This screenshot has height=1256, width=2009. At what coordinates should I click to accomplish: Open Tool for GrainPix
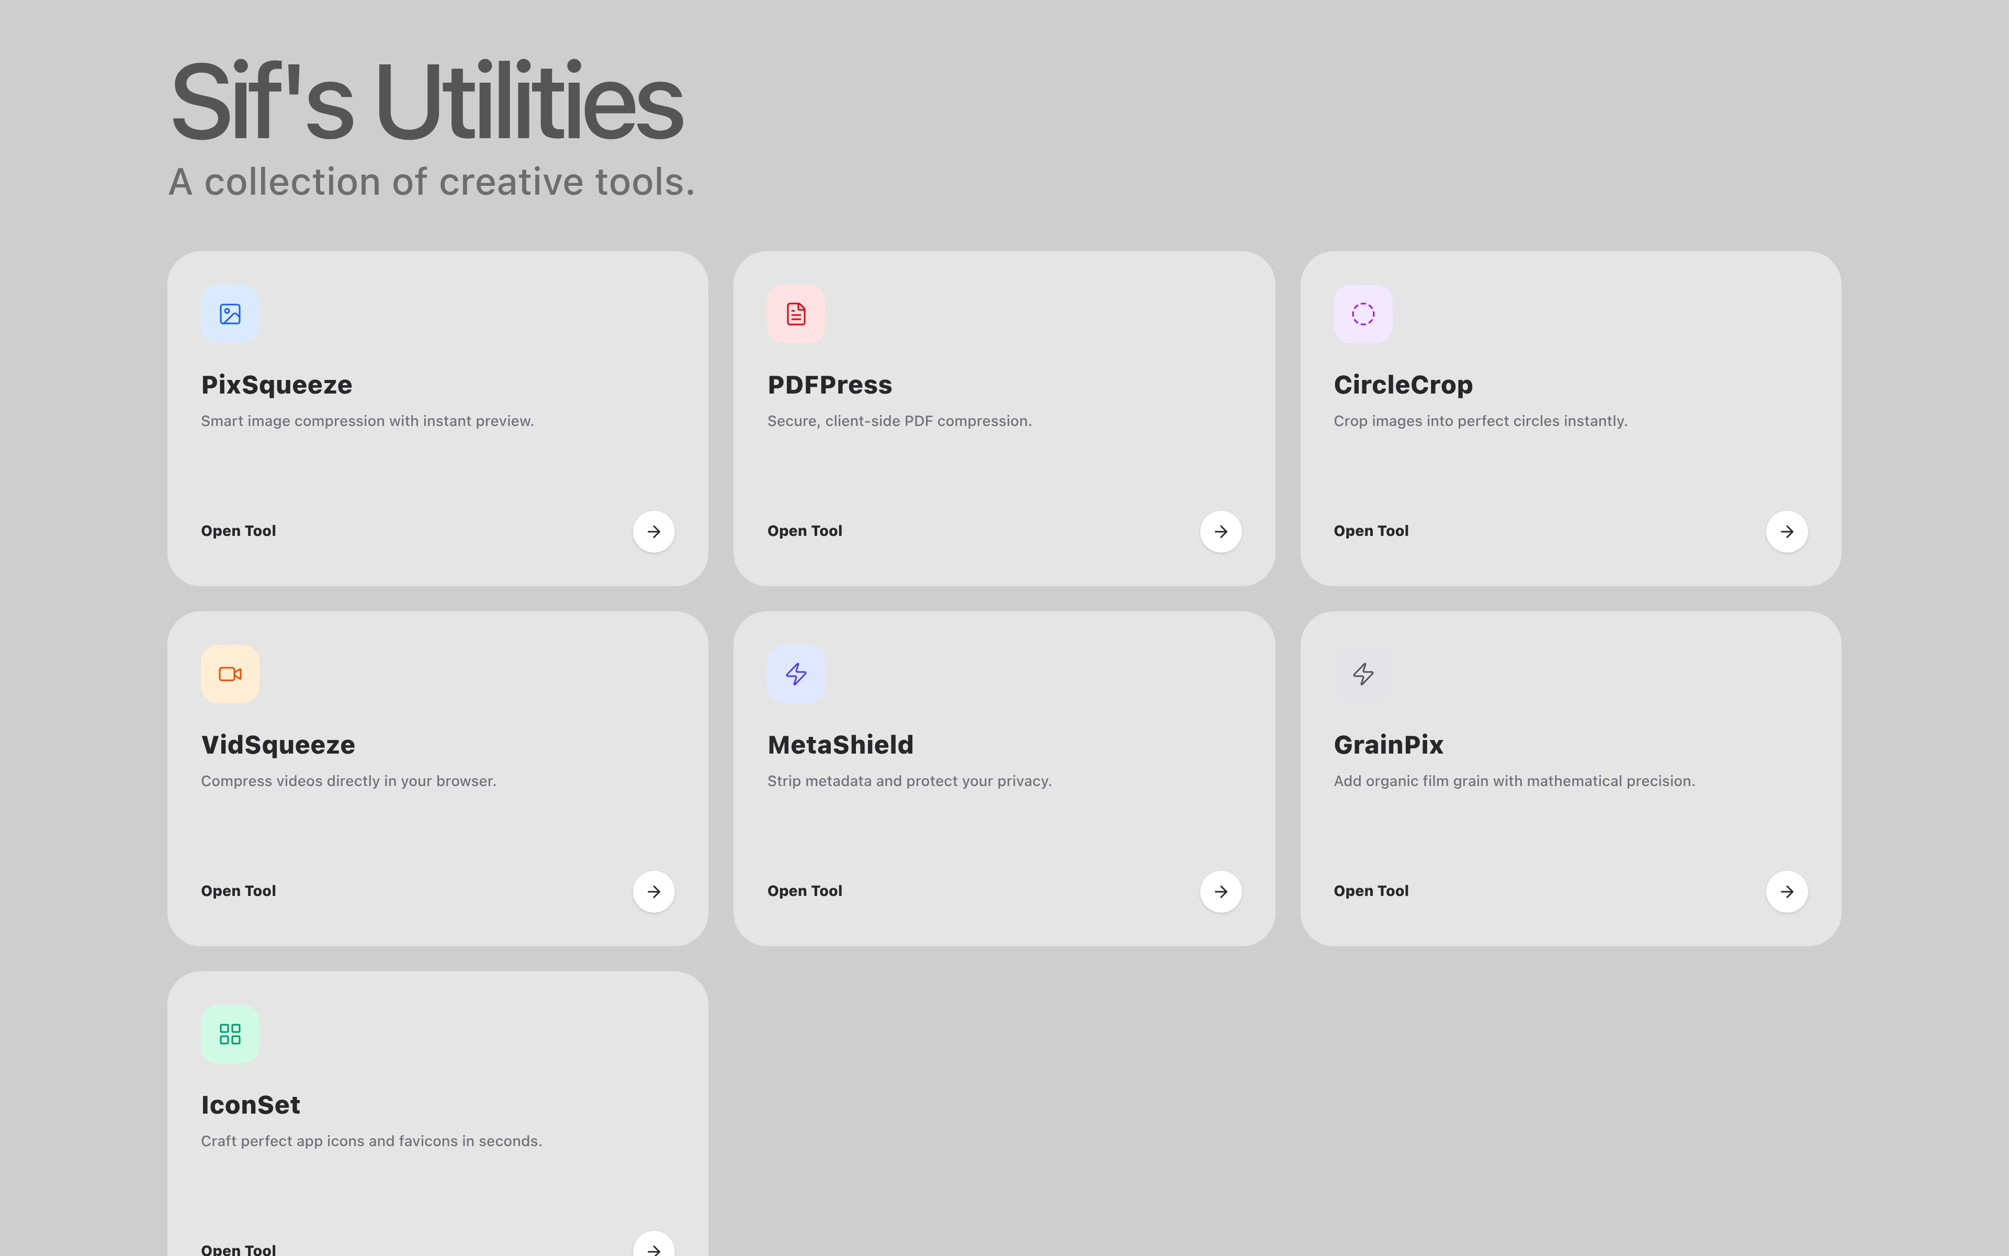click(x=1371, y=891)
